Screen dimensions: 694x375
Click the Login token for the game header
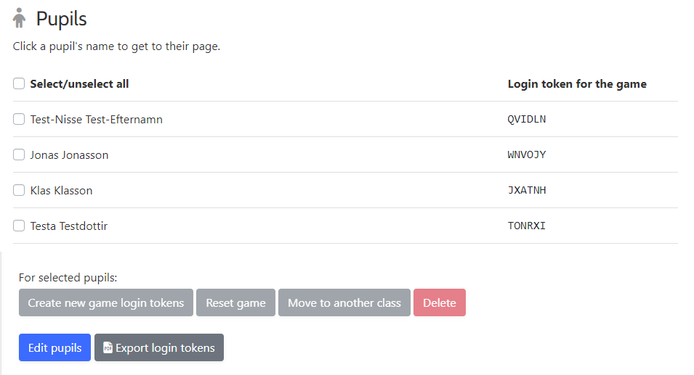pos(577,84)
